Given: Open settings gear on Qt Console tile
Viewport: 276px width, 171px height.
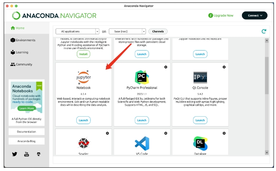Looking at the screenshot, I should click(224, 67).
